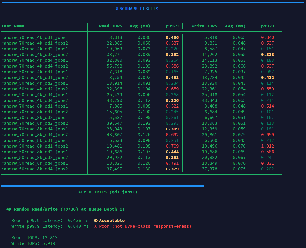Click the KEY METRICS (qd1_jobs1) heading
The width and height of the screenshot is (306, 248).
click(108, 192)
